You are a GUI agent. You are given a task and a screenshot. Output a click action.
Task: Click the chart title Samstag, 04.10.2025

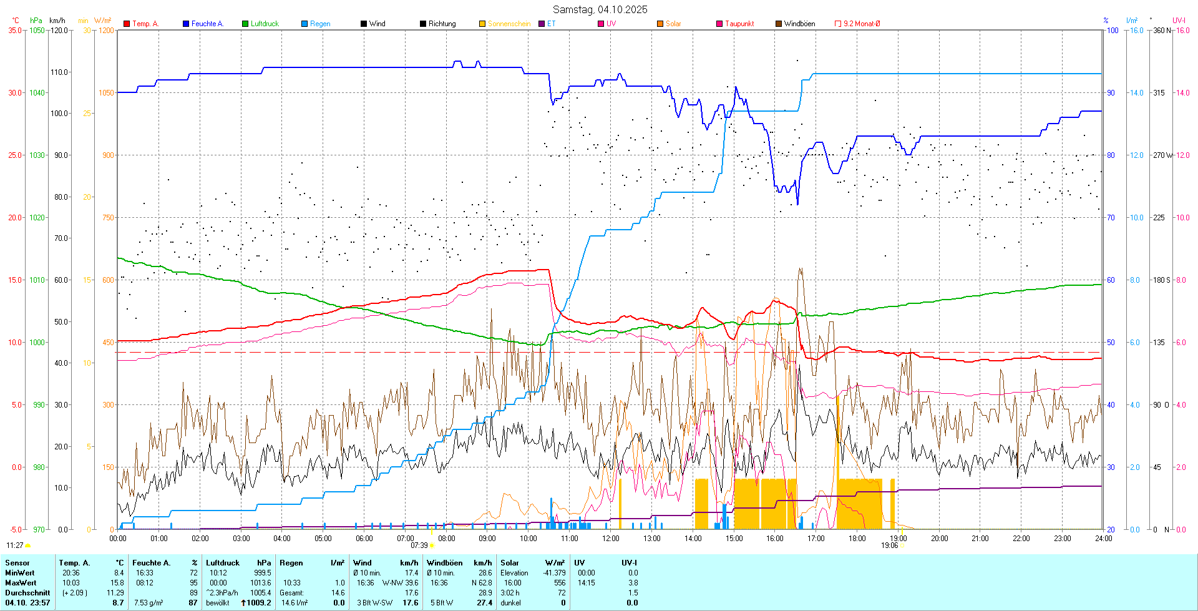[600, 9]
